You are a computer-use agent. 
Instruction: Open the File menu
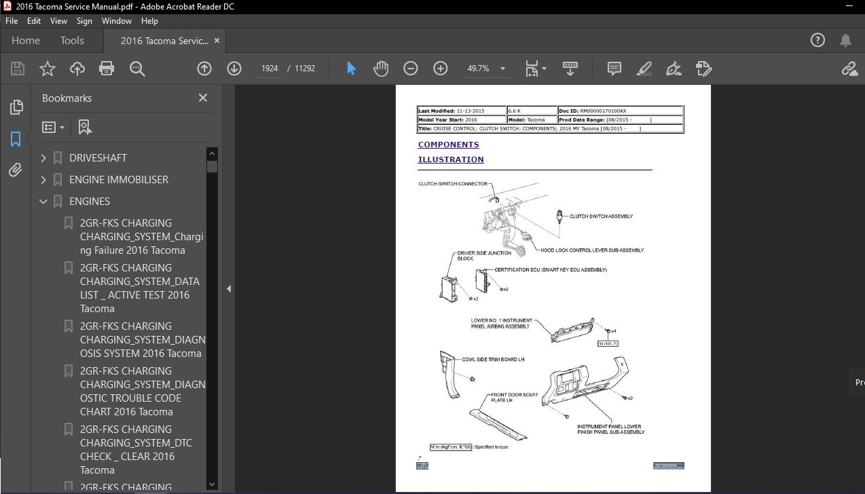tap(12, 21)
